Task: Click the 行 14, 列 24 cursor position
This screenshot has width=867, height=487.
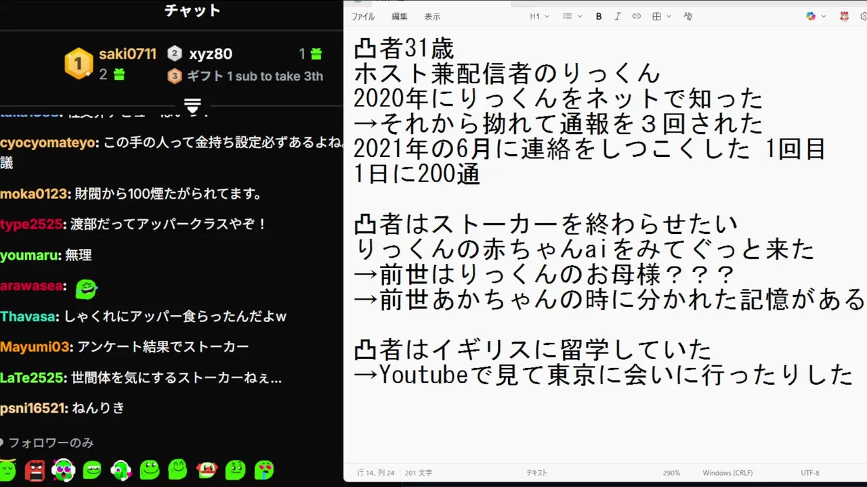Action: tap(375, 473)
